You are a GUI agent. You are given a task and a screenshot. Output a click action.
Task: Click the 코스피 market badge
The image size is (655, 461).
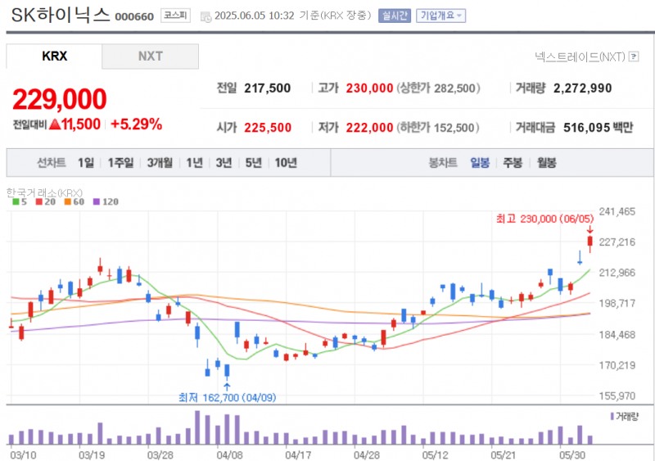[175, 16]
